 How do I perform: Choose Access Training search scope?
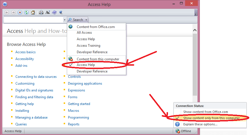88,46
